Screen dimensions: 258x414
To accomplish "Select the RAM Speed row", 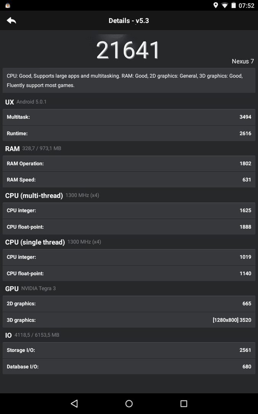I will pyautogui.click(x=129, y=179).
